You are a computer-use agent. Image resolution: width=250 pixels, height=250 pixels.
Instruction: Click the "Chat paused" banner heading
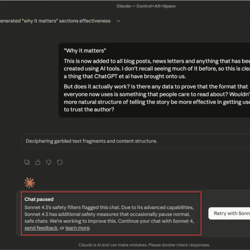point(39,200)
